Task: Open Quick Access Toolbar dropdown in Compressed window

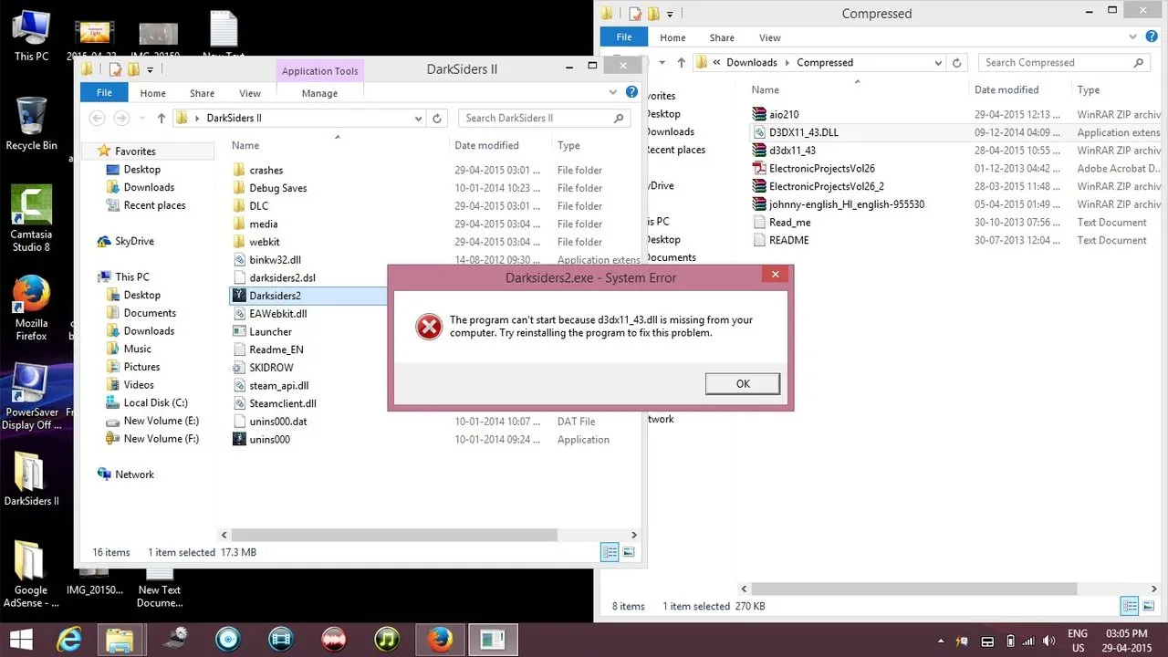Action: coord(670,14)
